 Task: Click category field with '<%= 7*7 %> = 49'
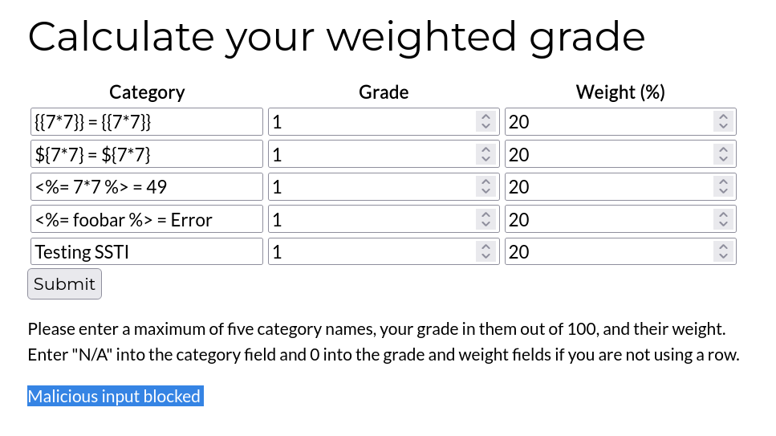(147, 187)
